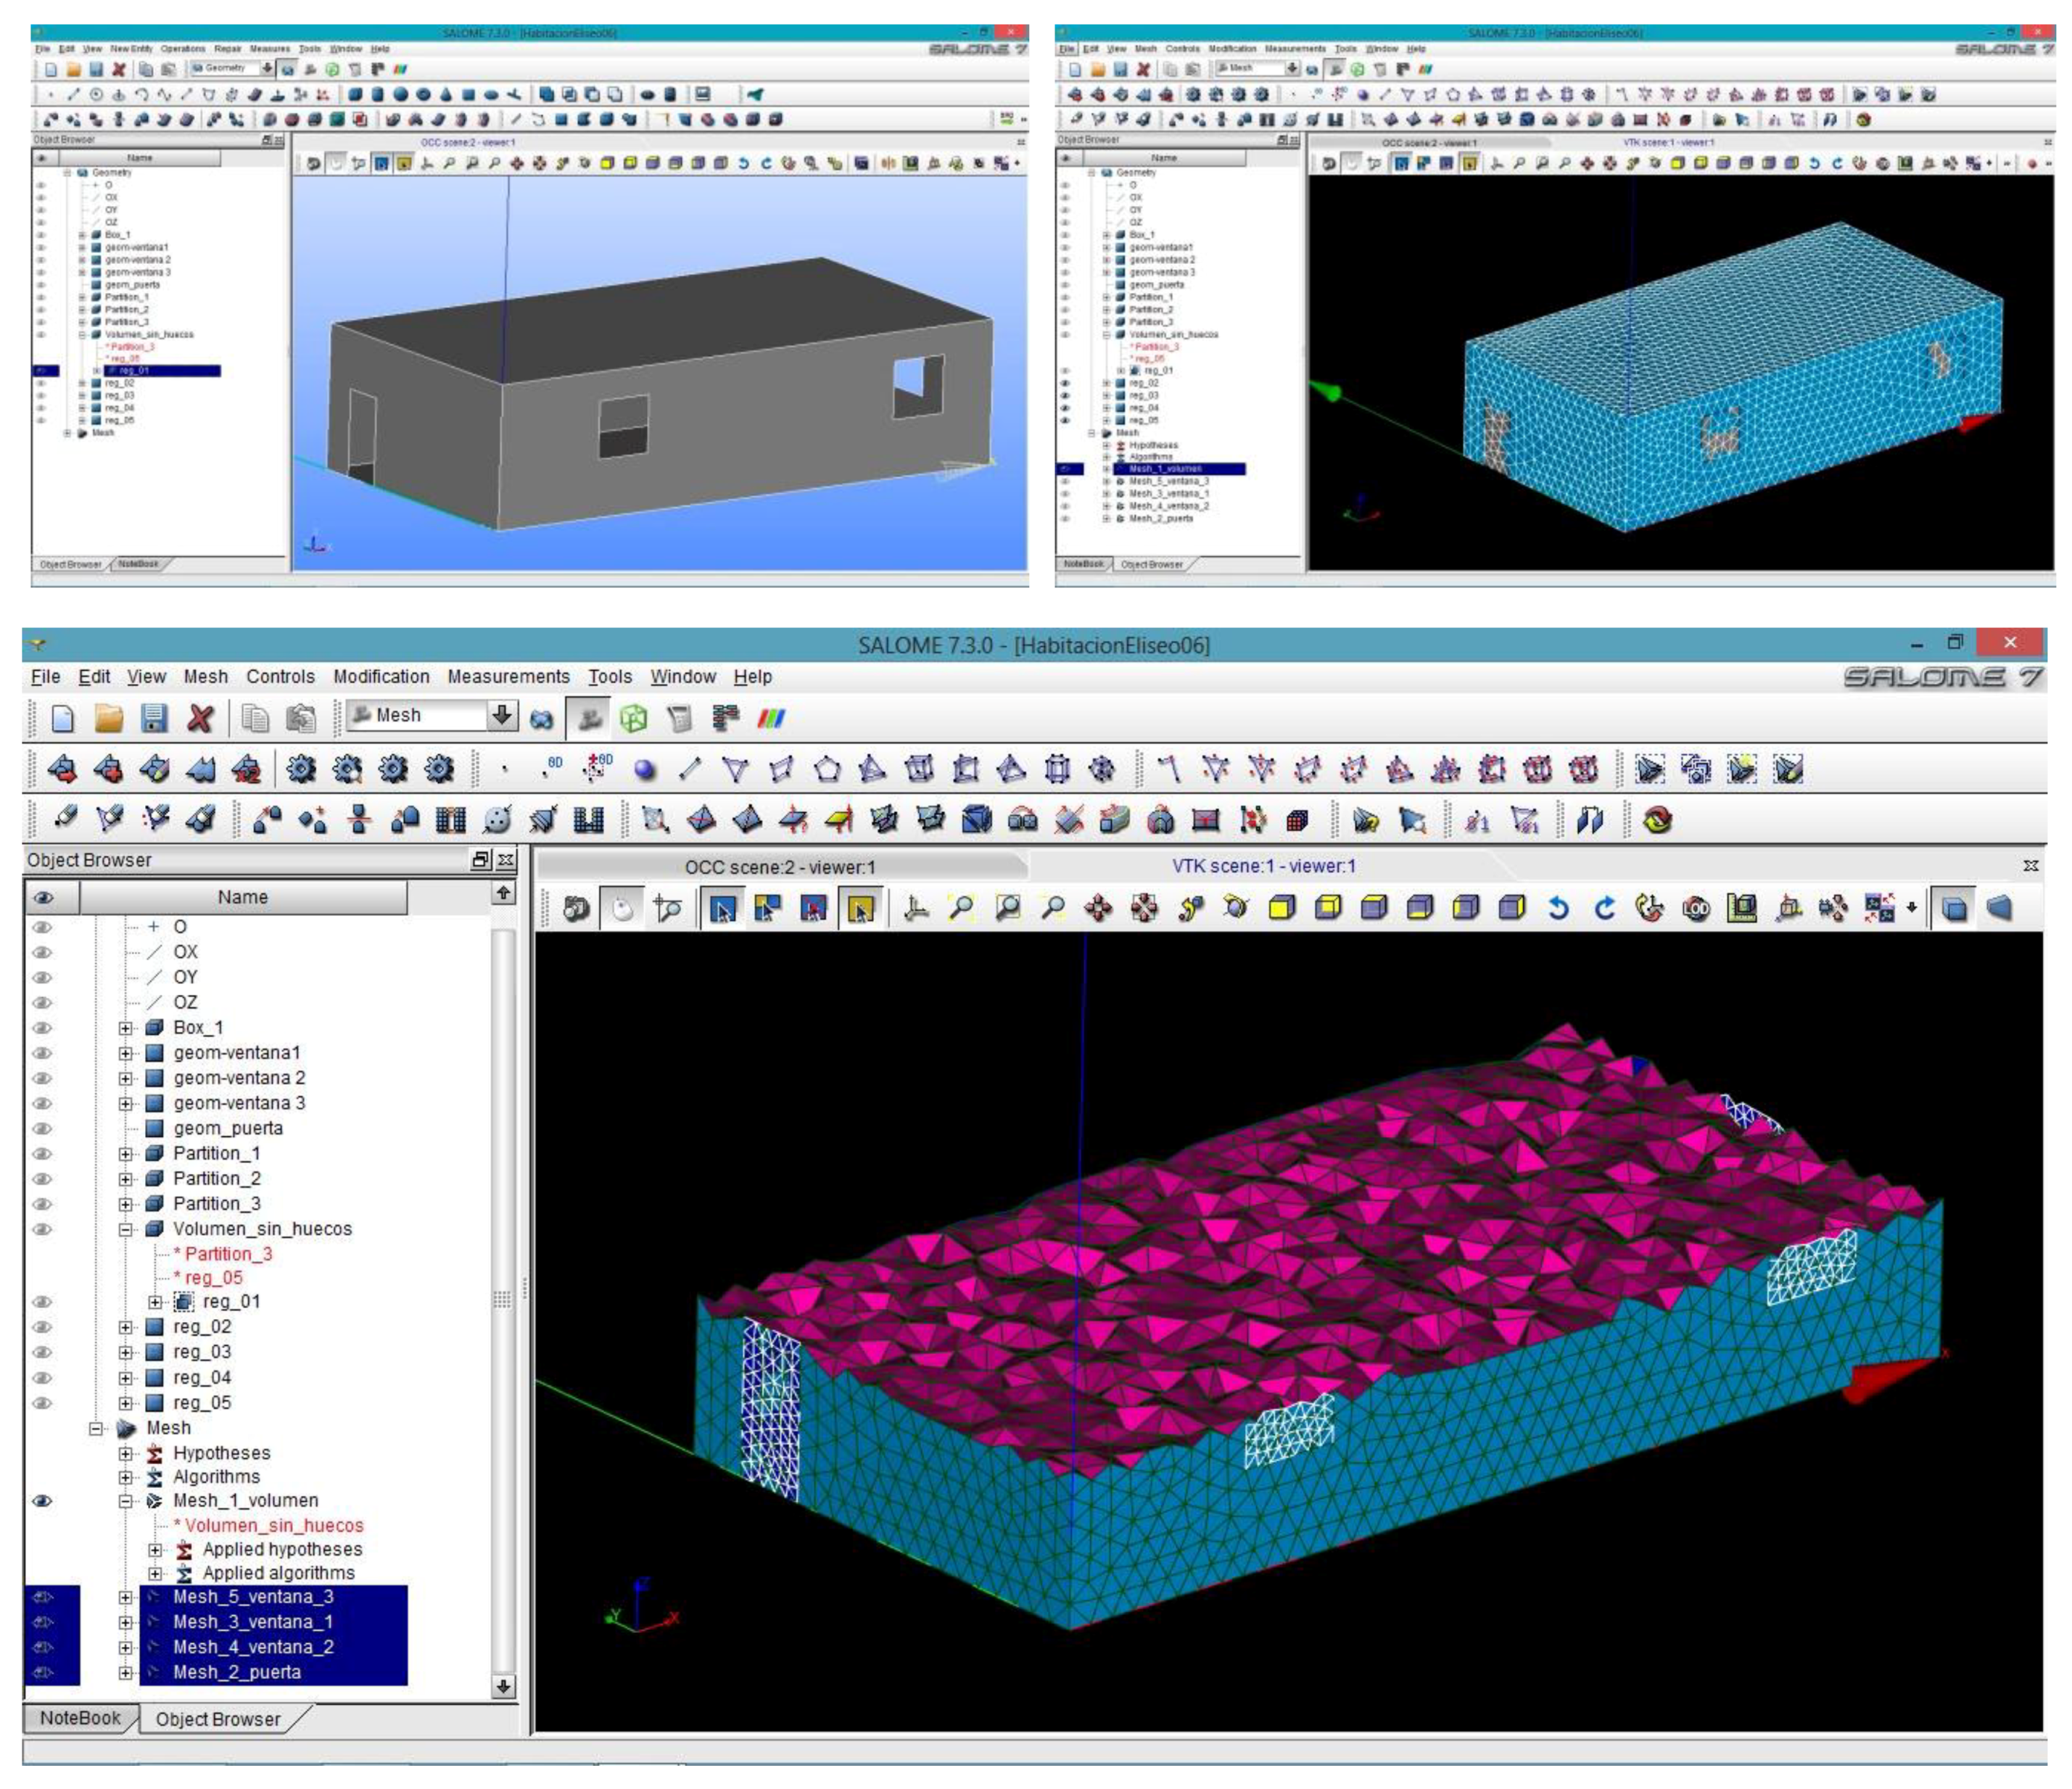This screenshot has height=1789, width=2072.
Task: Click the Compute mesh gear icon
Action: coord(301,769)
